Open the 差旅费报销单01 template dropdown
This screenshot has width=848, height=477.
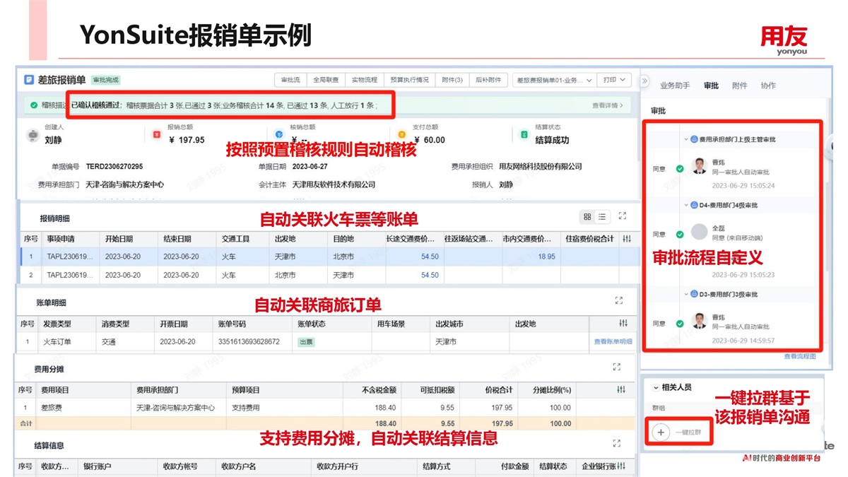point(553,80)
